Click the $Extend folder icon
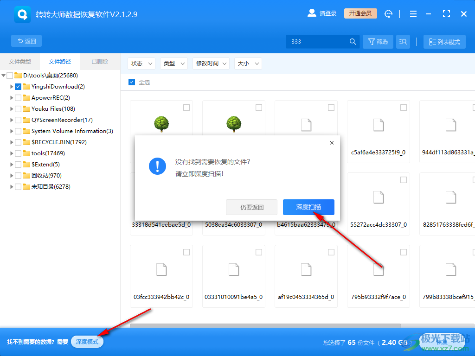 26,165
